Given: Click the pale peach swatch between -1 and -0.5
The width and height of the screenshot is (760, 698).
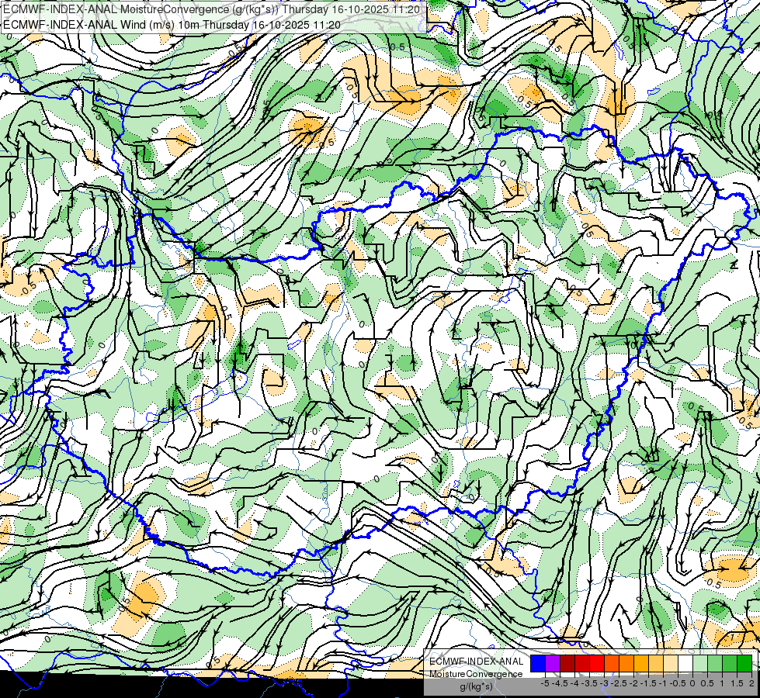Looking at the screenshot, I should 671,664.
